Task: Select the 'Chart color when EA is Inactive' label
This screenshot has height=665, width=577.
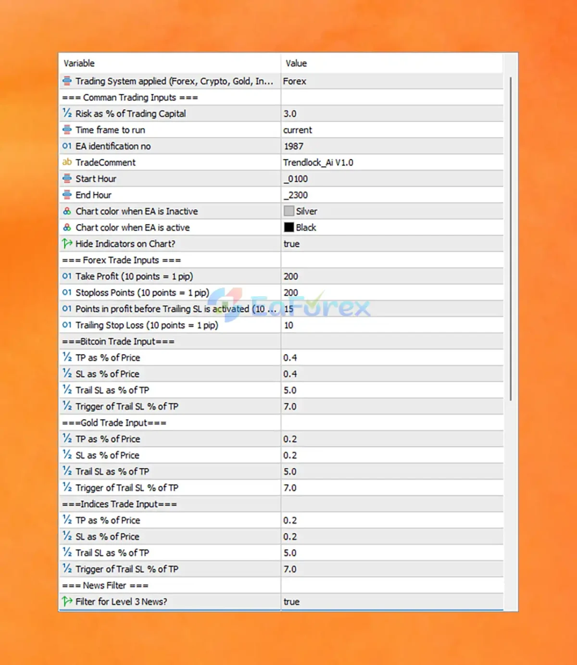Action: [x=137, y=212]
